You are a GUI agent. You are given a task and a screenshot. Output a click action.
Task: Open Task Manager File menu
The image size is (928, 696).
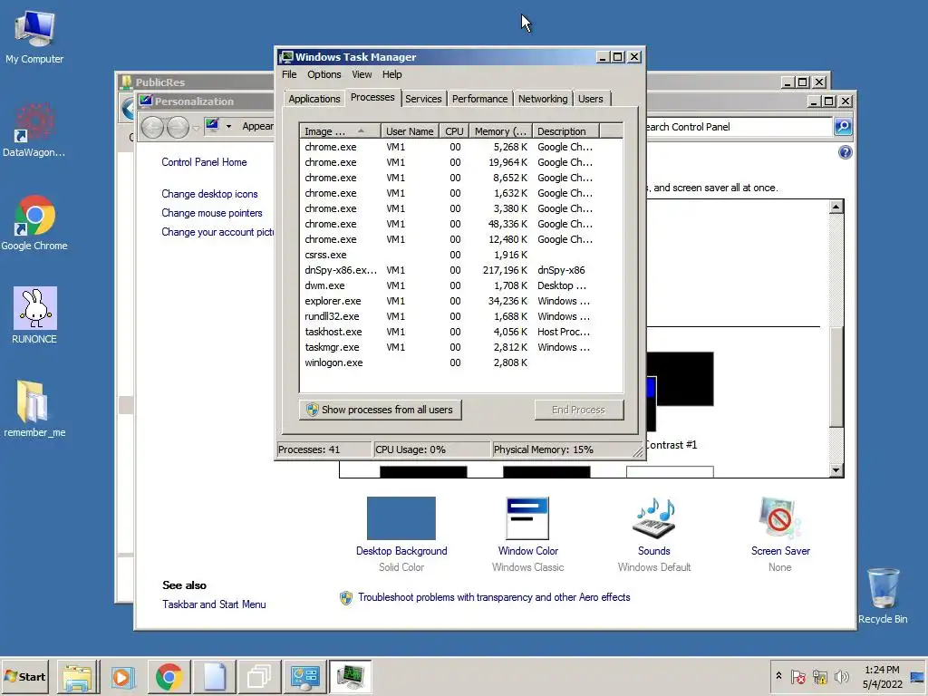tap(289, 74)
